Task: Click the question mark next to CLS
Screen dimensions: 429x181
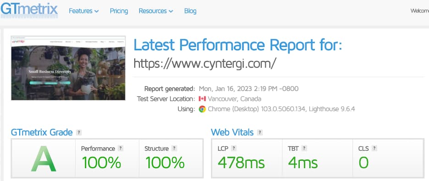Action: click(x=374, y=149)
